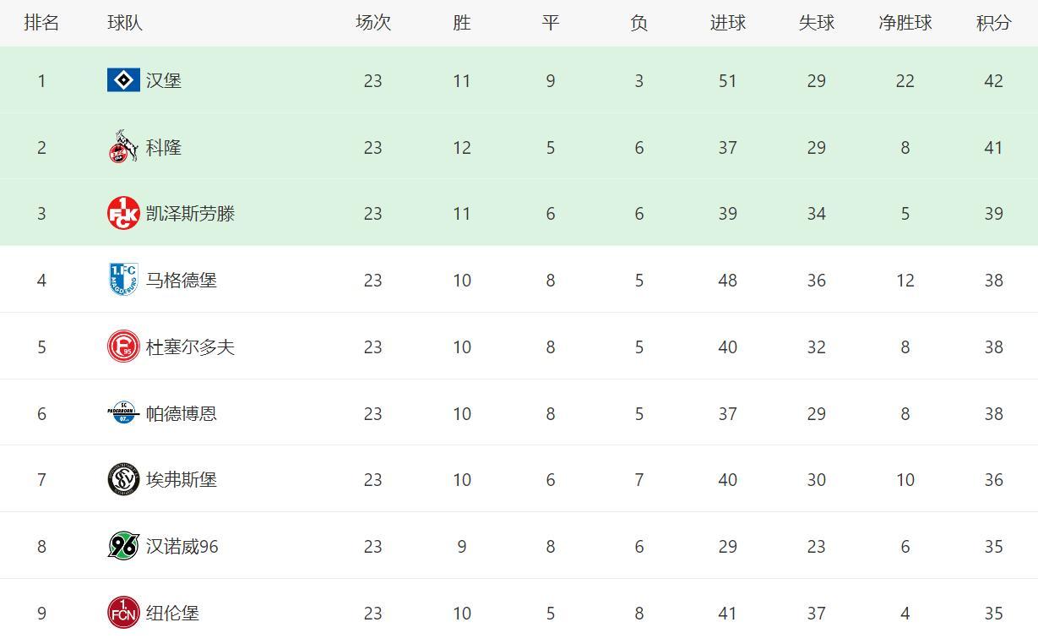Click the 净胜球 goal difference header
1038x644 pixels.
pyautogui.click(x=905, y=23)
